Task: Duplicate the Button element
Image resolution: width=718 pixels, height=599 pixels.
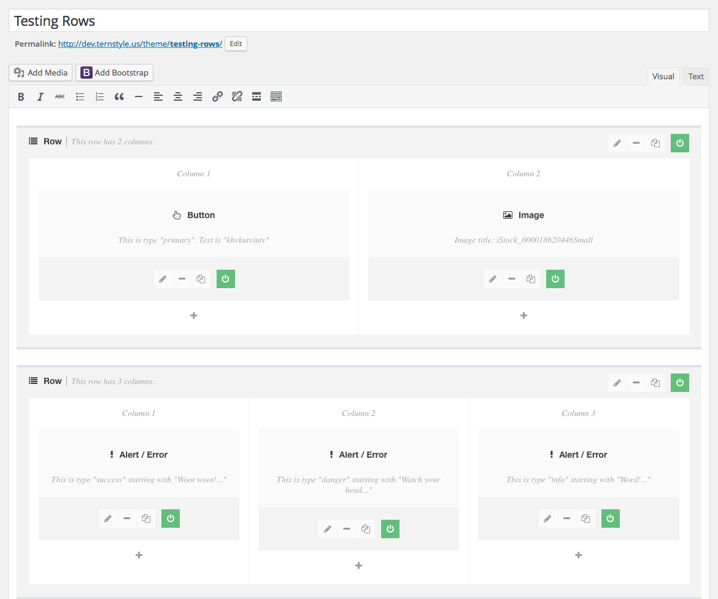Action: point(201,279)
